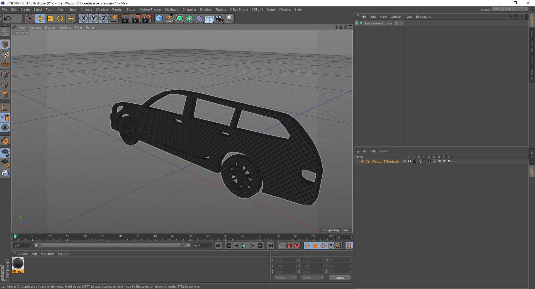This screenshot has height=289, width=535.
Task: Toggle Subdivision Surface visibility dots
Action: (400, 23)
